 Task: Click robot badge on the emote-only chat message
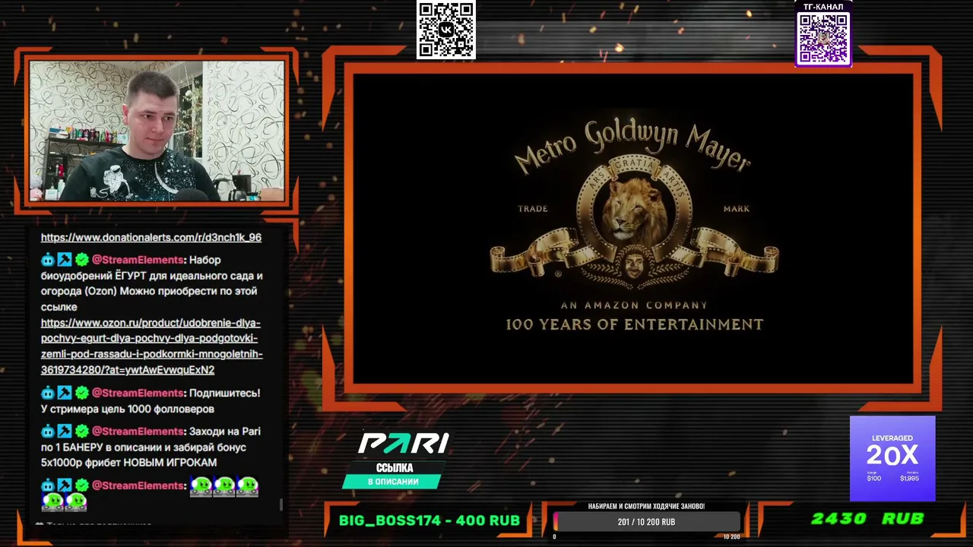pos(48,485)
